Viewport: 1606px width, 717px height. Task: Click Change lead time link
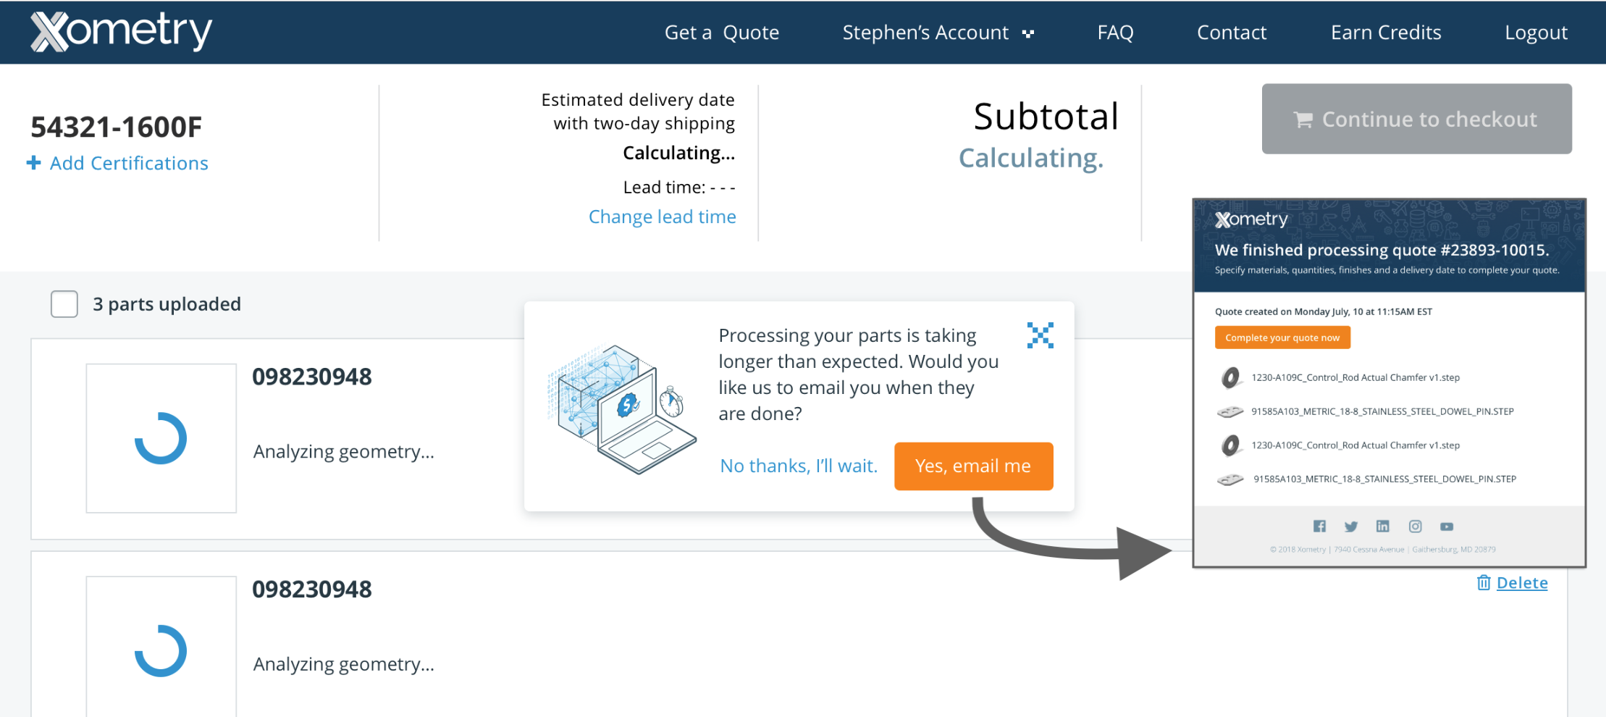pos(662,217)
